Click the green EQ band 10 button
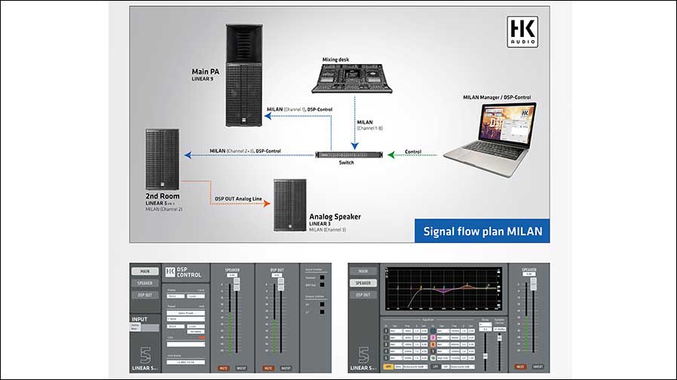Image resolution: width=677 pixels, height=380 pixels. pyautogui.click(x=433, y=358)
